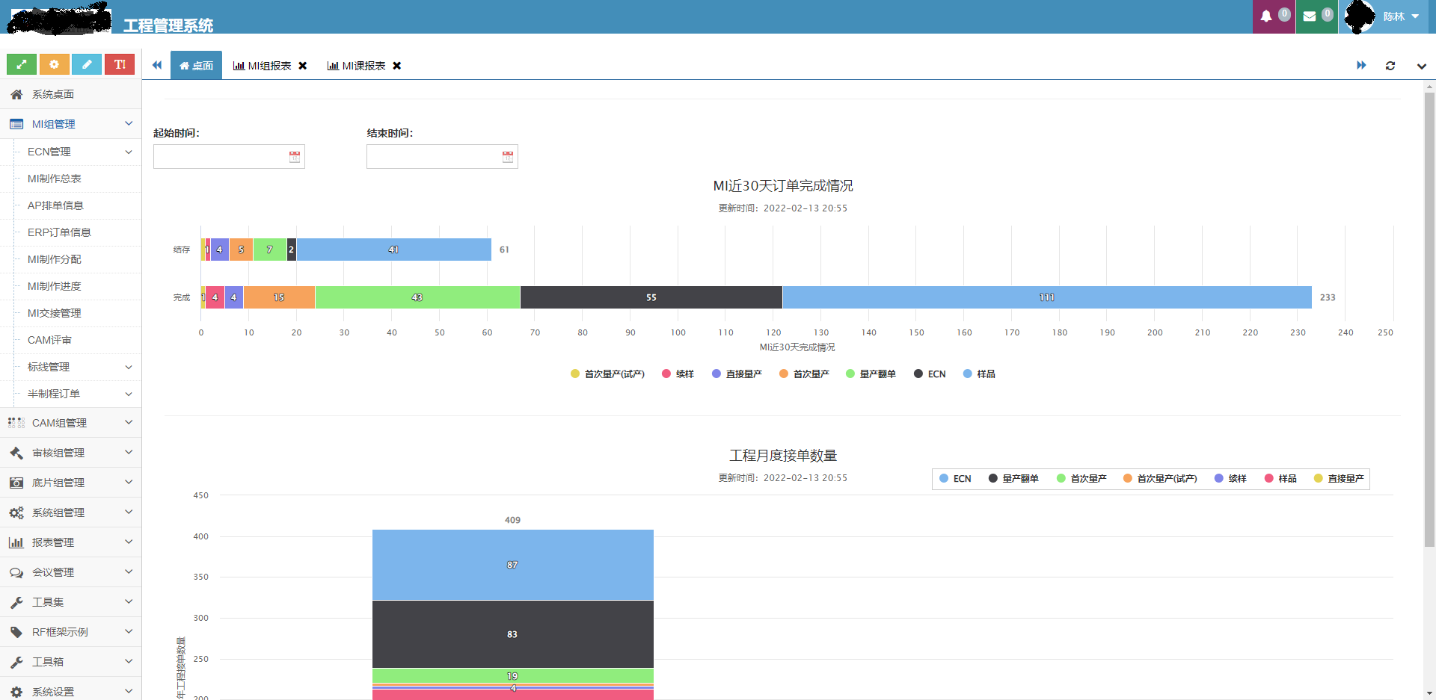This screenshot has width=1436, height=700.
Task: Toggle the 样品 series in the legend
Action: (980, 374)
